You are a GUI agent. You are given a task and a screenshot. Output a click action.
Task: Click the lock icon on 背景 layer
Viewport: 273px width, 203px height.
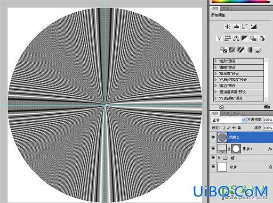coord(271,167)
